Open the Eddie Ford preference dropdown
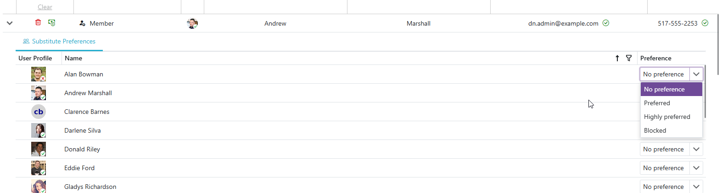Screen dimensions: 722x193 (x=696, y=168)
